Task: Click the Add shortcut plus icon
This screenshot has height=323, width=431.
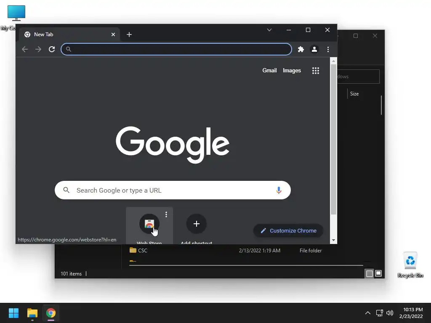Action: (x=196, y=224)
